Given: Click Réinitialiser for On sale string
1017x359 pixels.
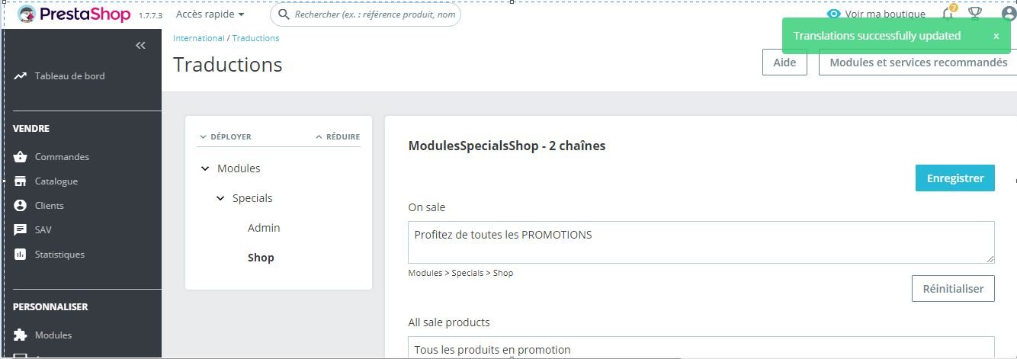Looking at the screenshot, I should pos(953,289).
